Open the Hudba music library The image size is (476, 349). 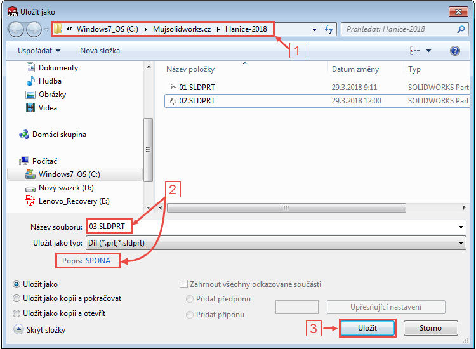49,81
